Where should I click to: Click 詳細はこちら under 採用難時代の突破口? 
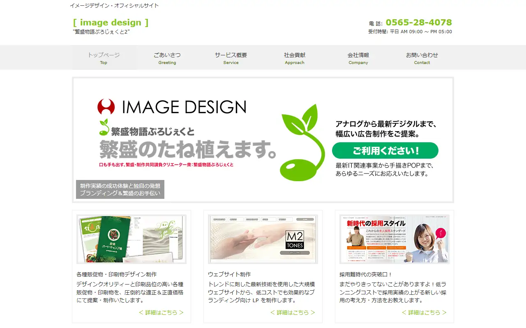click(x=424, y=312)
